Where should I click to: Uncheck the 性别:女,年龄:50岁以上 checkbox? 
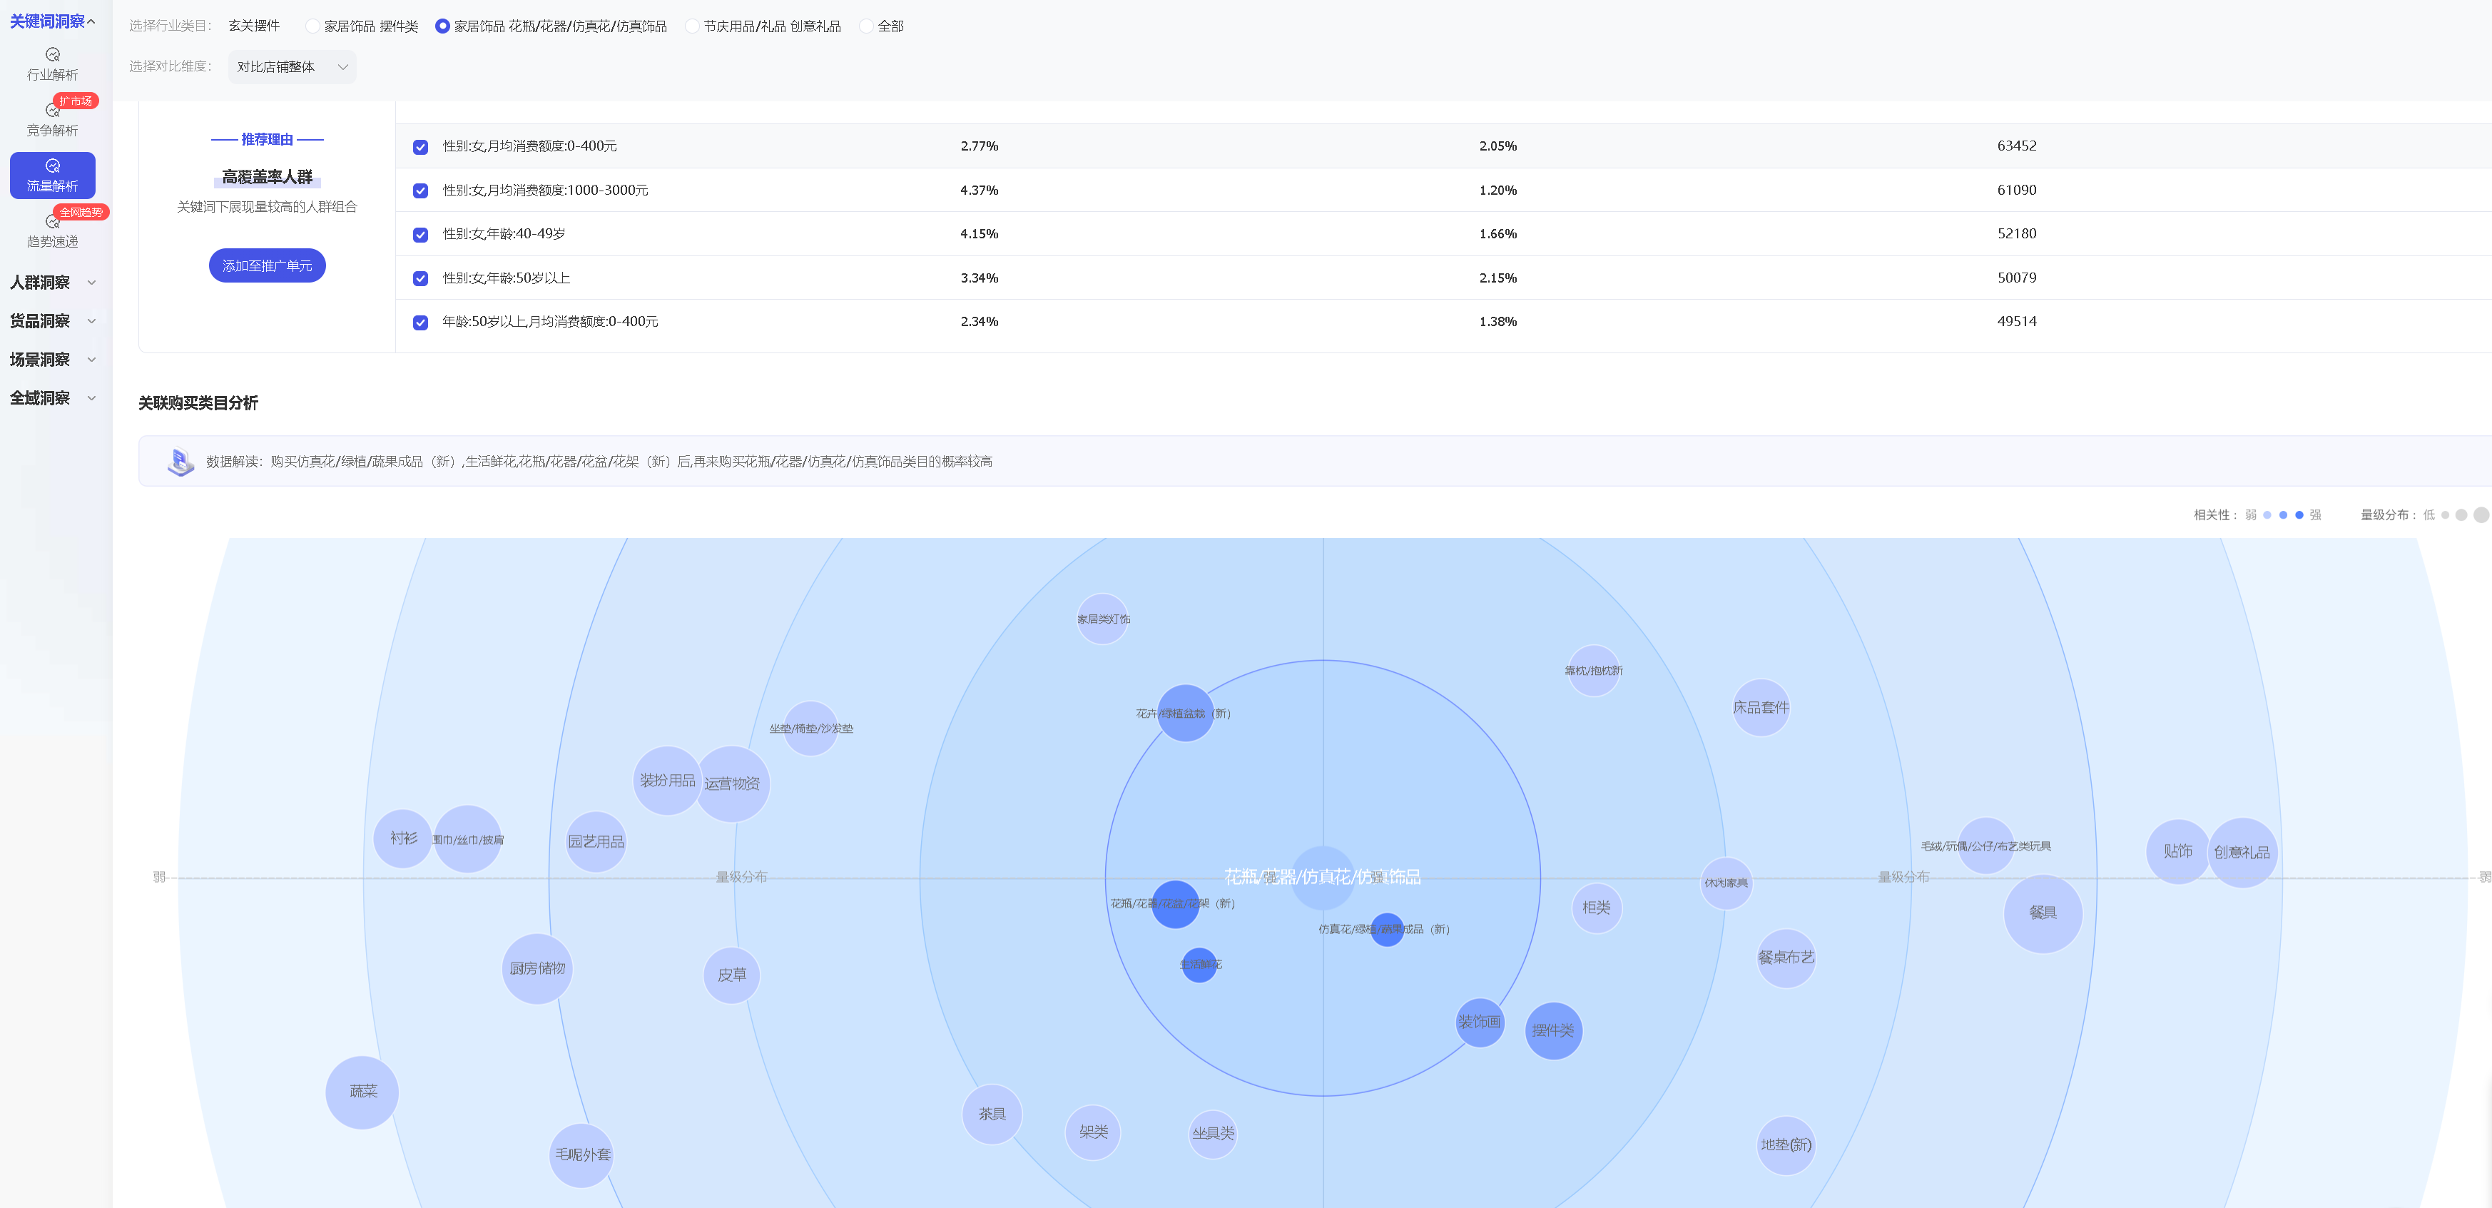419,278
